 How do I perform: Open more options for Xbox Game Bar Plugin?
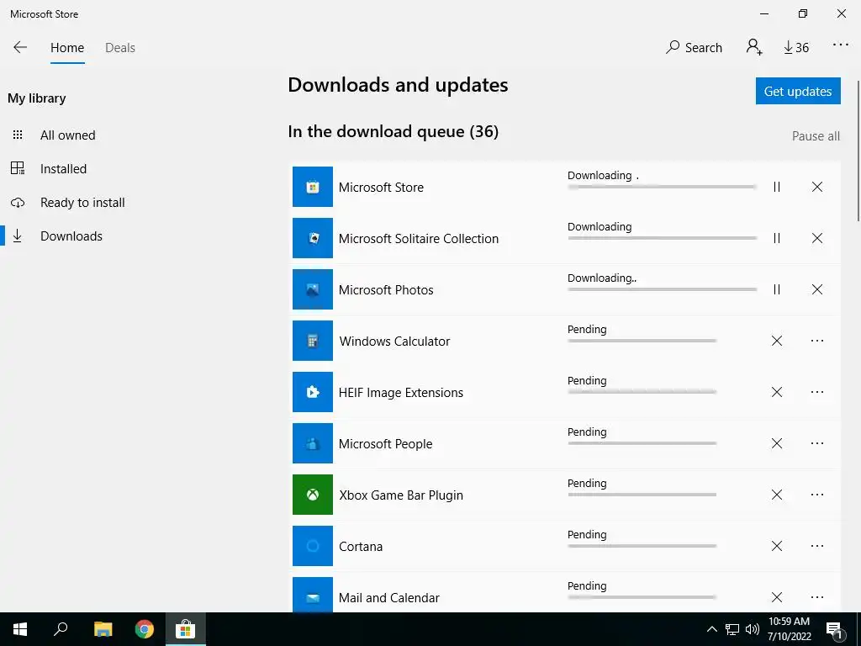pyautogui.click(x=817, y=495)
